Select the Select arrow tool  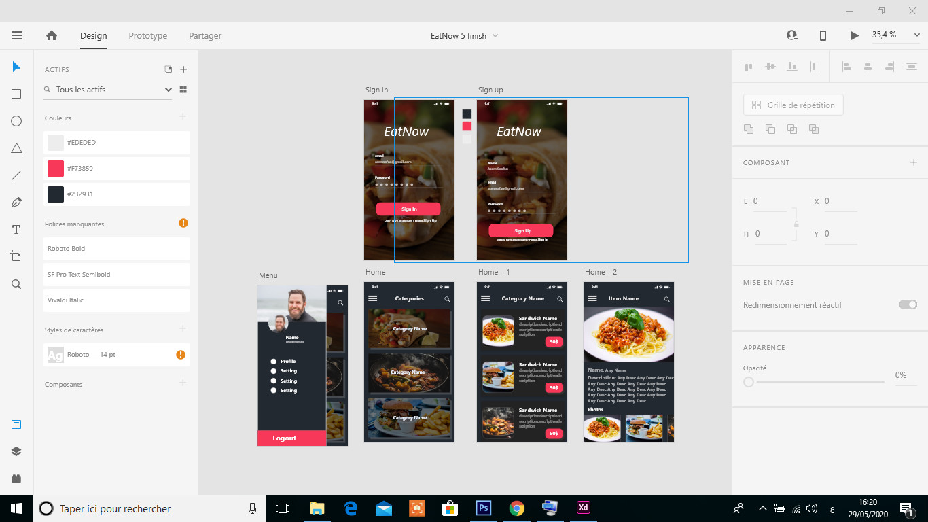click(16, 67)
